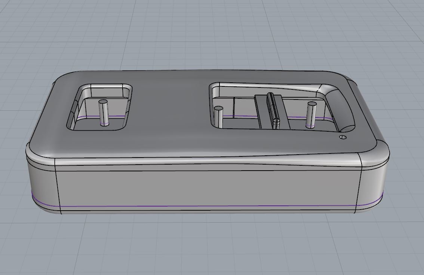
Task: Select the rightmost pin in the right pocket
Action: (x=311, y=115)
